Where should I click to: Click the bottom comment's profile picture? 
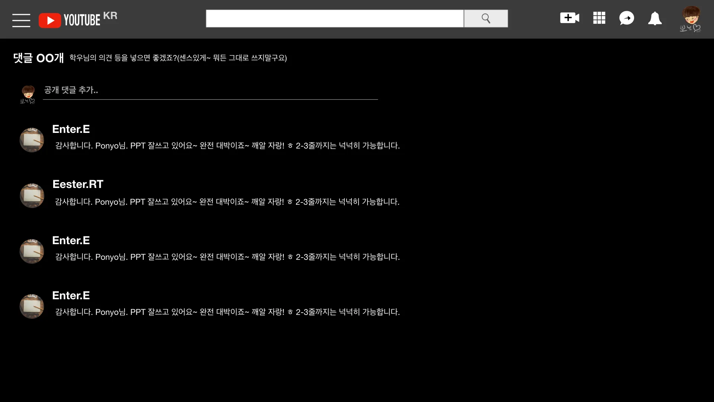32,306
